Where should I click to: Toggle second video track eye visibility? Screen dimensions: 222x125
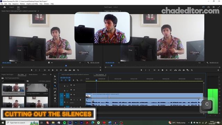coord(74,90)
